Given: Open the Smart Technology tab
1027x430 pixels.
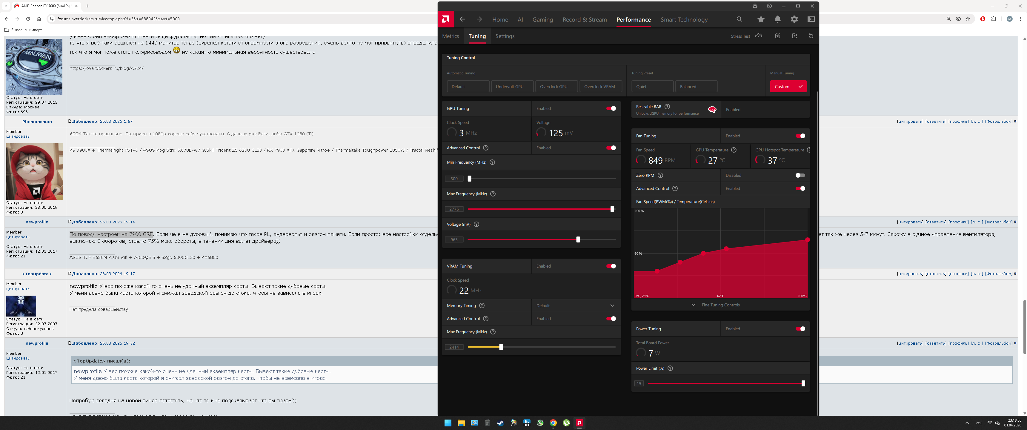Looking at the screenshot, I should point(684,19).
